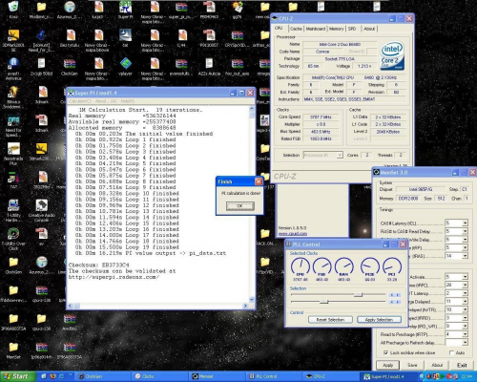Open the tRAS value dropdown showing 14

pos(466,256)
